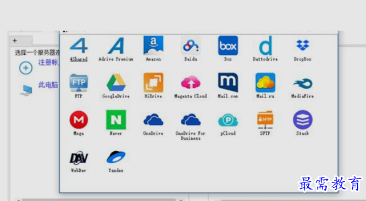Open the 此电脑 computer icon
The width and height of the screenshot is (366, 201).
click(x=26, y=90)
